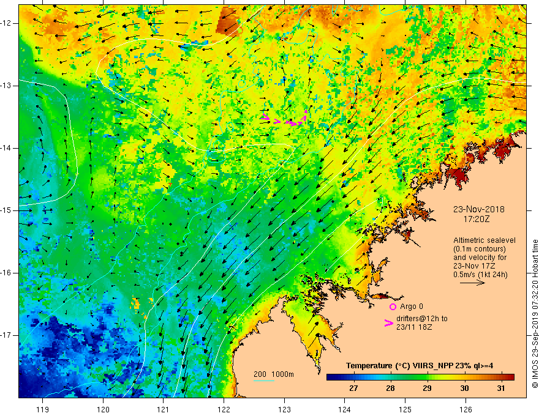Screen dimensions: 539x416
Task: Click the leftmost magenta drifter marker on map
Action: click(x=265, y=117)
